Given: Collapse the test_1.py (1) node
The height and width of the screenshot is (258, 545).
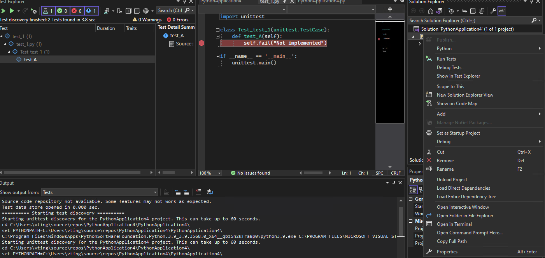Looking at the screenshot, I should (6, 44).
